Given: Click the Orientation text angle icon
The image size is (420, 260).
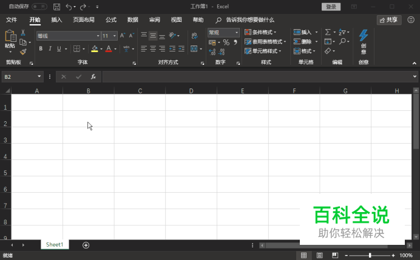Looking at the screenshot, I should 172,36.
